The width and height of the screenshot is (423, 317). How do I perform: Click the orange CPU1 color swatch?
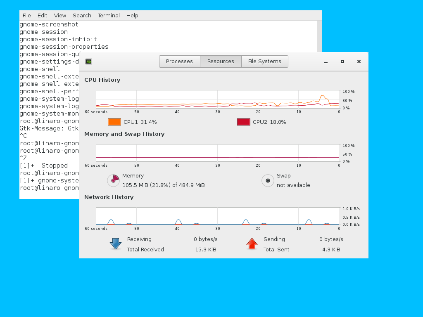pos(114,122)
